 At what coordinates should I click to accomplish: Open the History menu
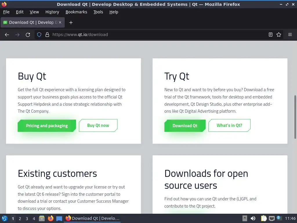click(52, 12)
